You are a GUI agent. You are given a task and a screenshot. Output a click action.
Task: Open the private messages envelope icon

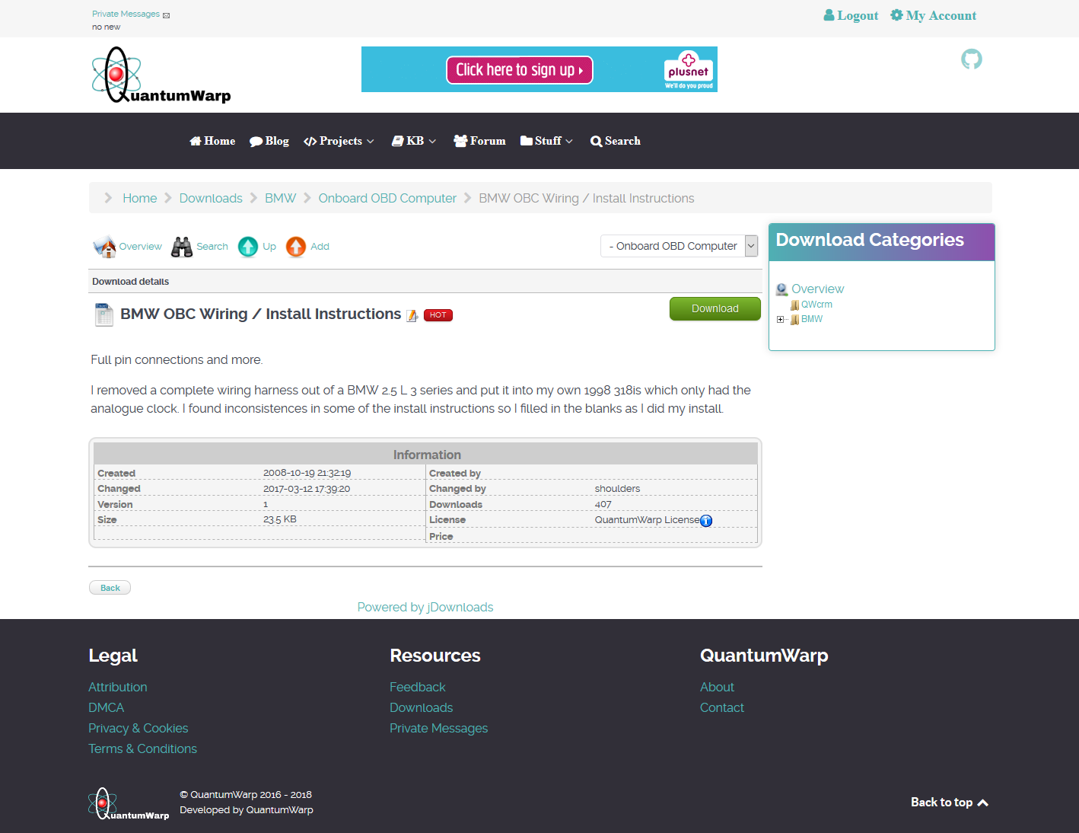(x=167, y=15)
